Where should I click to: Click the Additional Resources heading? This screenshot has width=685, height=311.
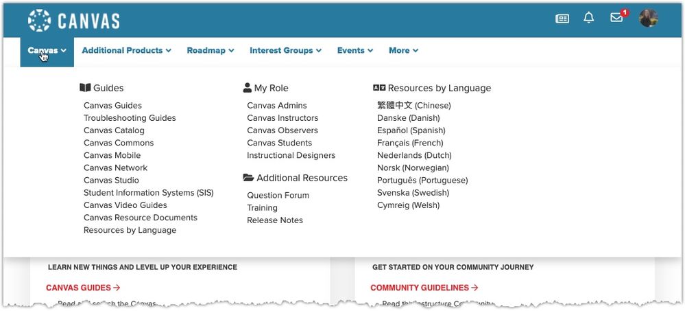(296, 178)
